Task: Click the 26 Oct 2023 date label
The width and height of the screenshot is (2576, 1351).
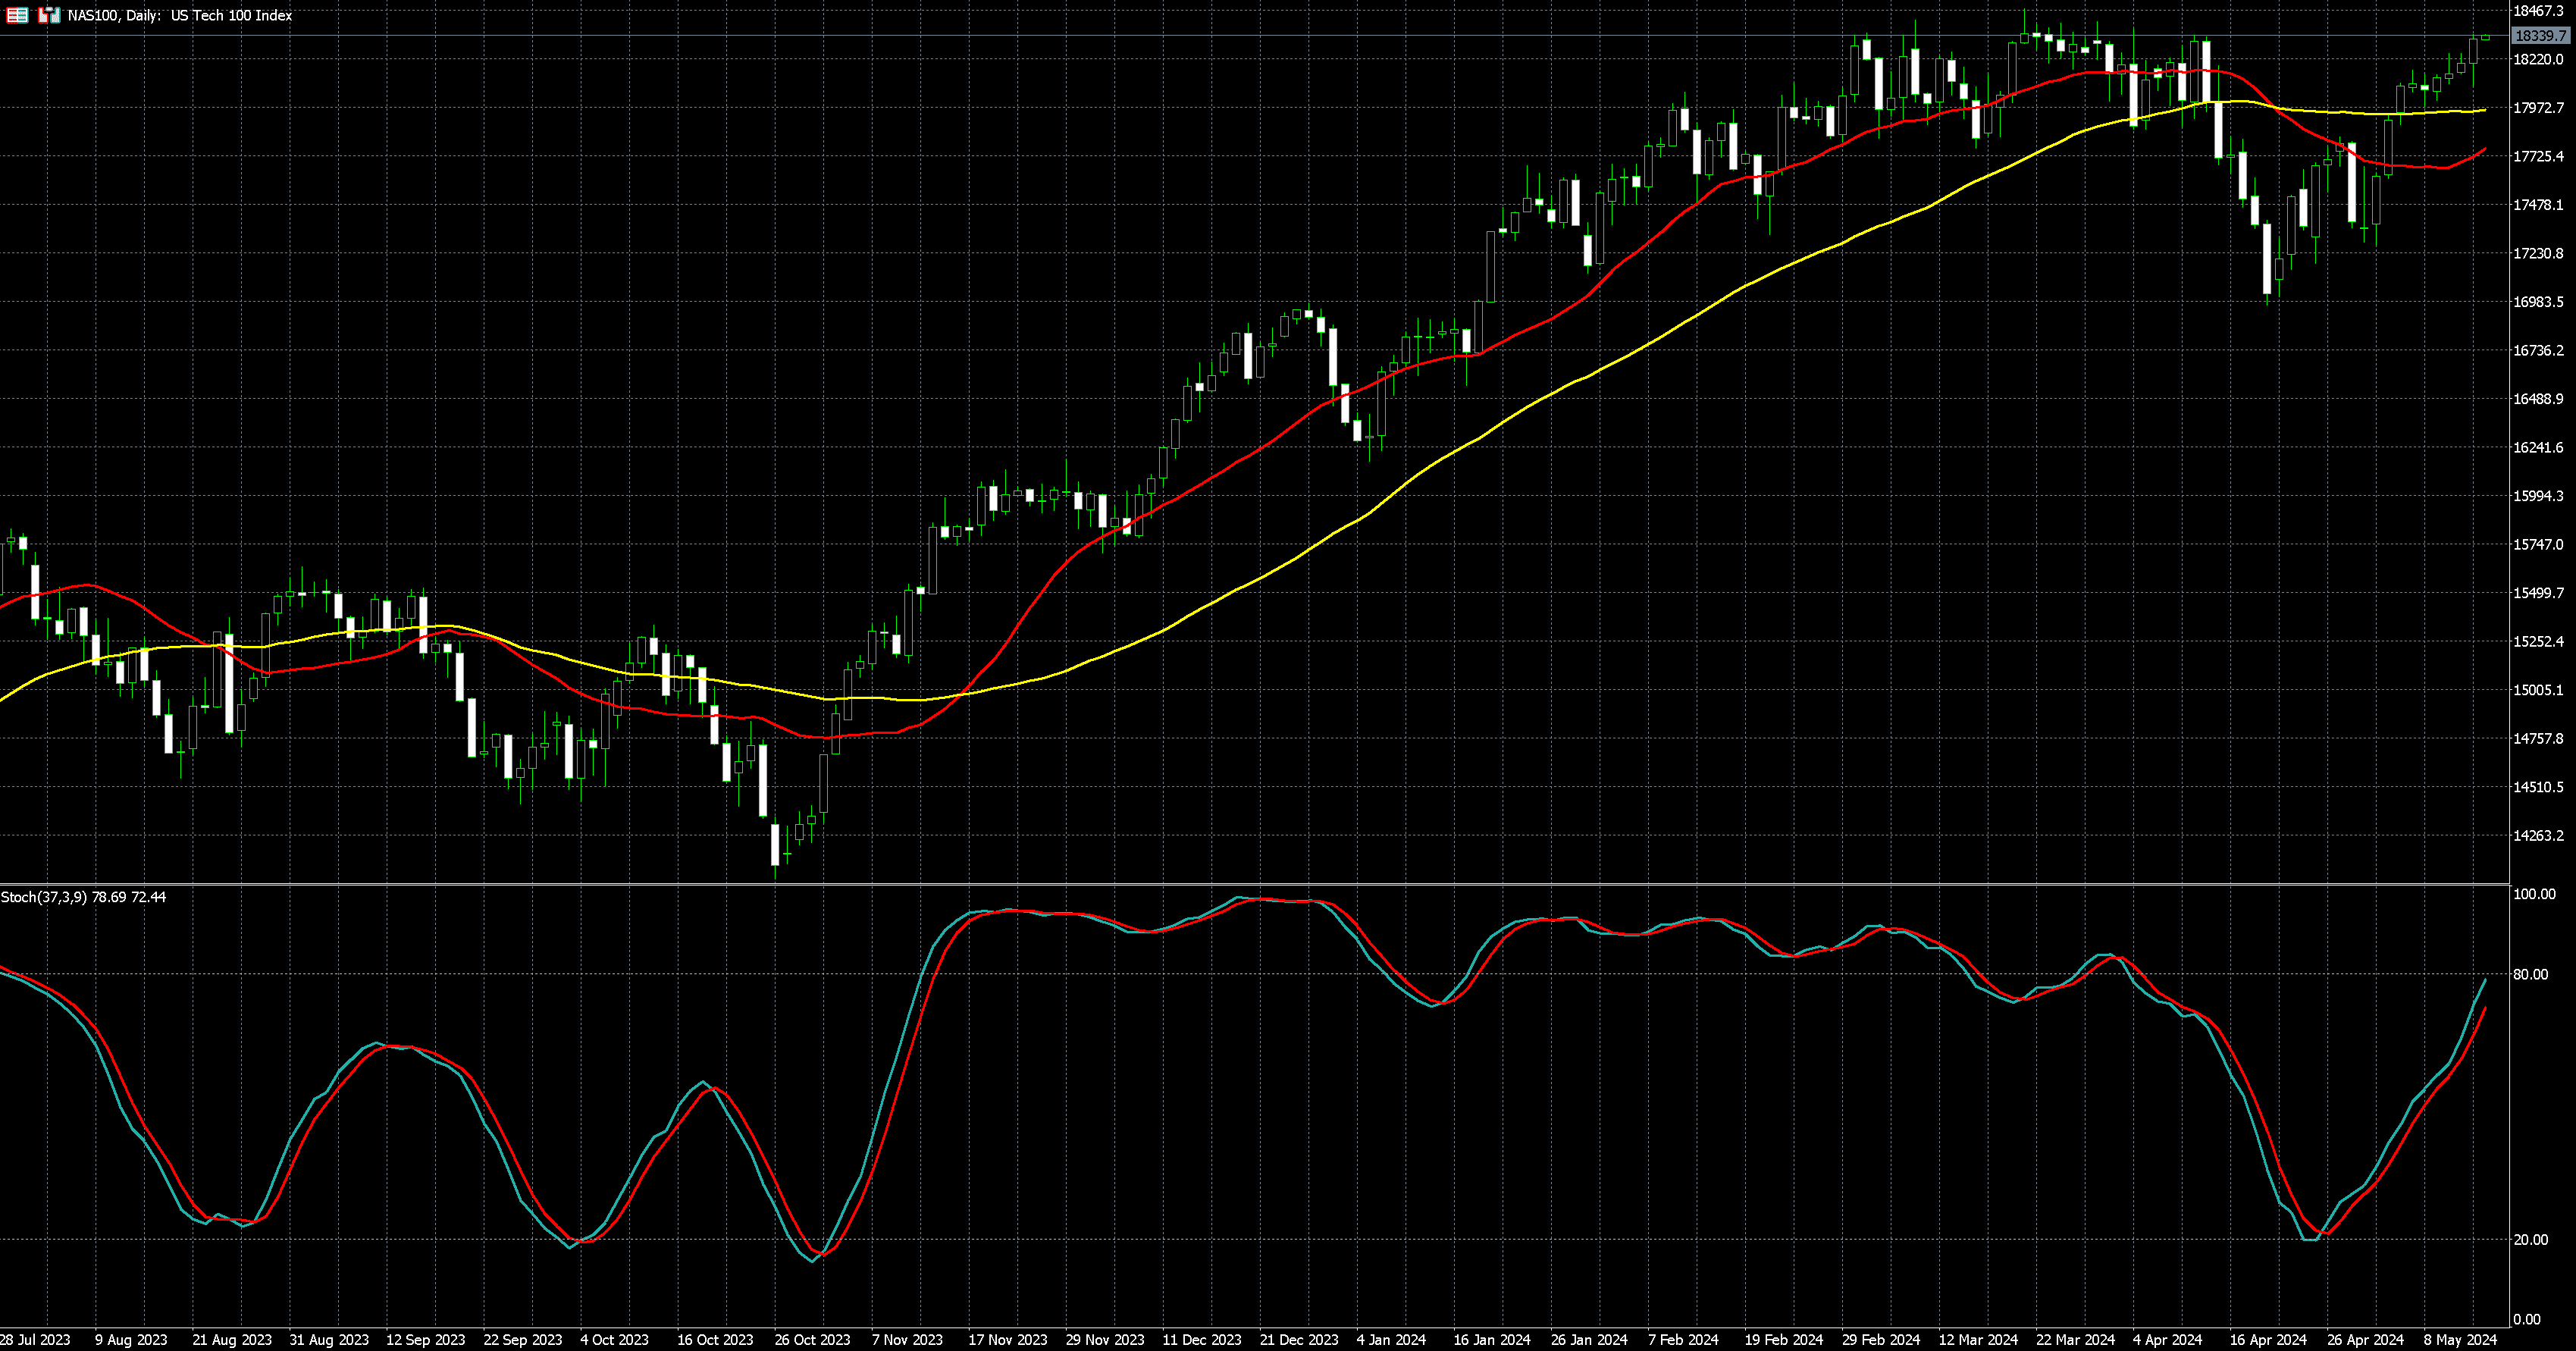Action: point(811,1339)
